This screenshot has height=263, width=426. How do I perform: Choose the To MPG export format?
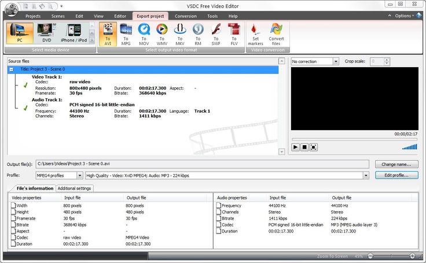pyautogui.click(x=126, y=33)
